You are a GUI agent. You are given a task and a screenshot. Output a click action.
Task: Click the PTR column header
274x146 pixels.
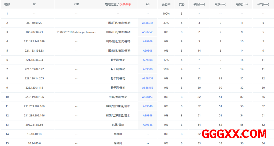pyautogui.click(x=76, y=5)
